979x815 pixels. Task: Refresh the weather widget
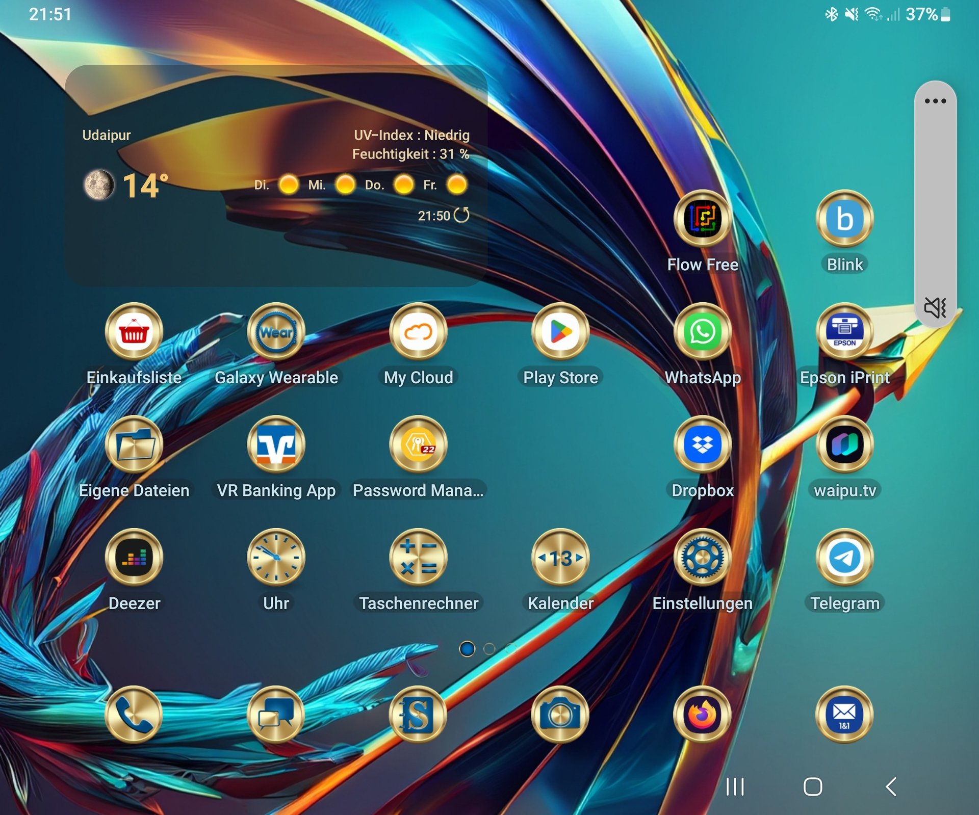coord(461,215)
